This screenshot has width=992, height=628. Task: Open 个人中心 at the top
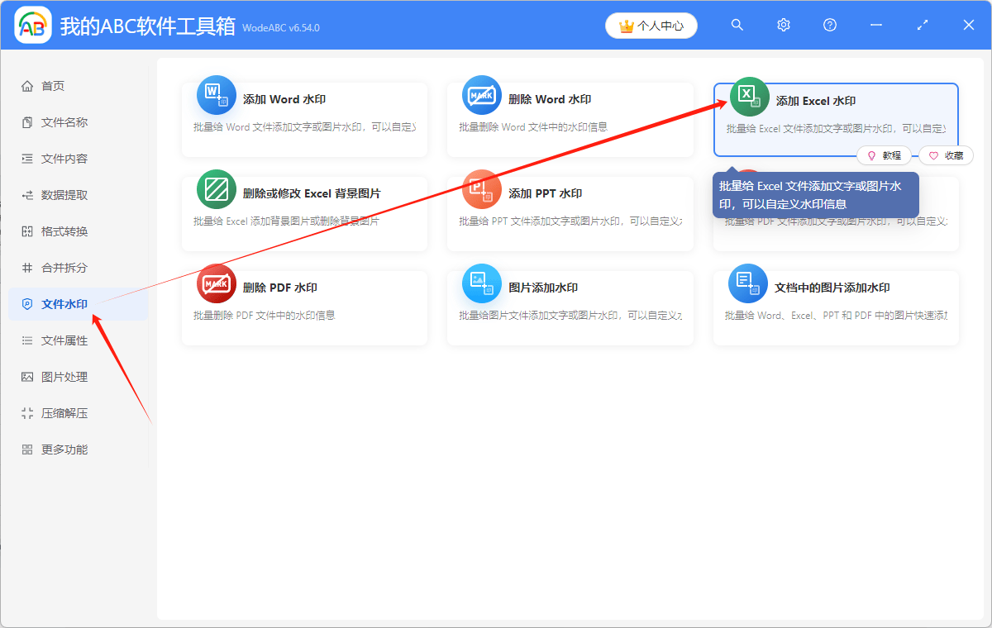651,26
